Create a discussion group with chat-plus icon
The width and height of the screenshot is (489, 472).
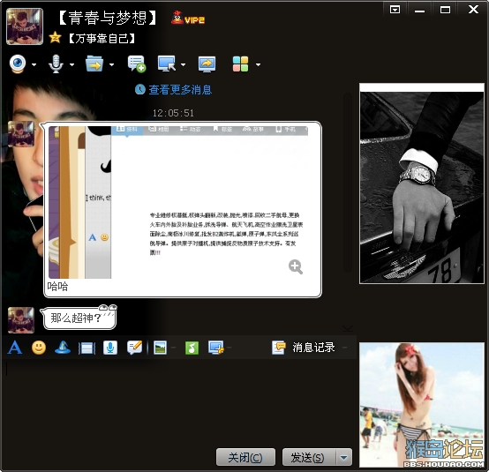(x=137, y=64)
